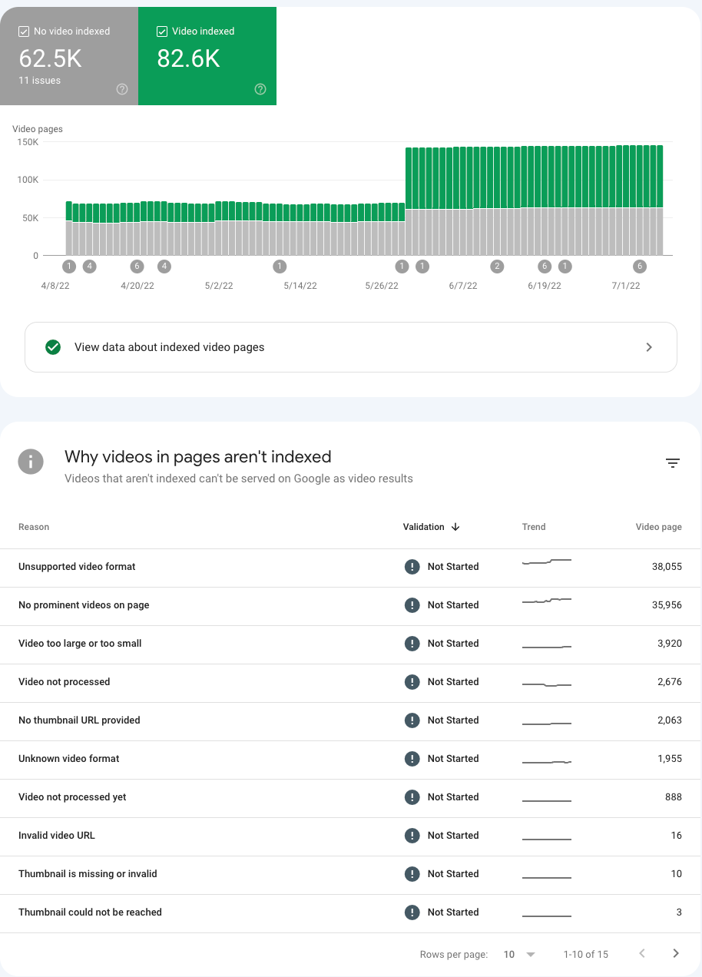
Task: Click the info icon next to the heading
Action: click(x=31, y=462)
